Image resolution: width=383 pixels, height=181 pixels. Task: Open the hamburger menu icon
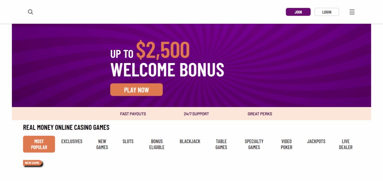352,12
